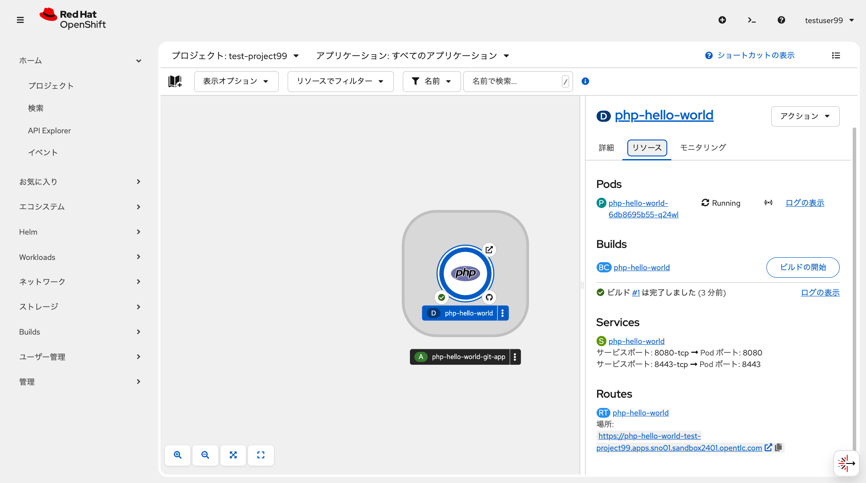Click the fit to screen button
The height and width of the screenshot is (483, 866).
click(x=233, y=455)
